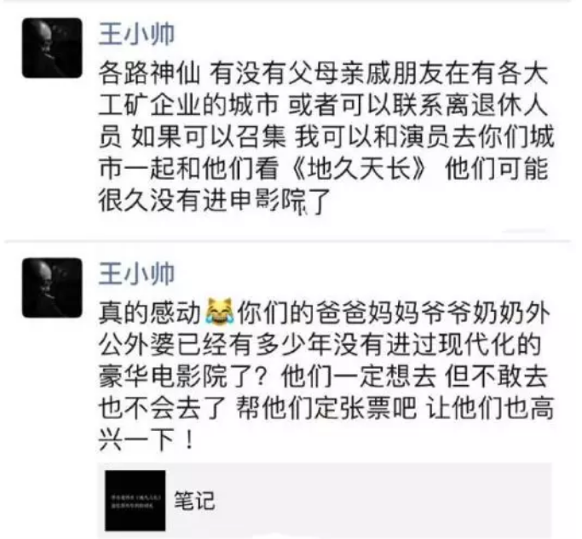Tap the 王小帅 name above the second post
The width and height of the screenshot is (582, 539).
[x=136, y=274]
